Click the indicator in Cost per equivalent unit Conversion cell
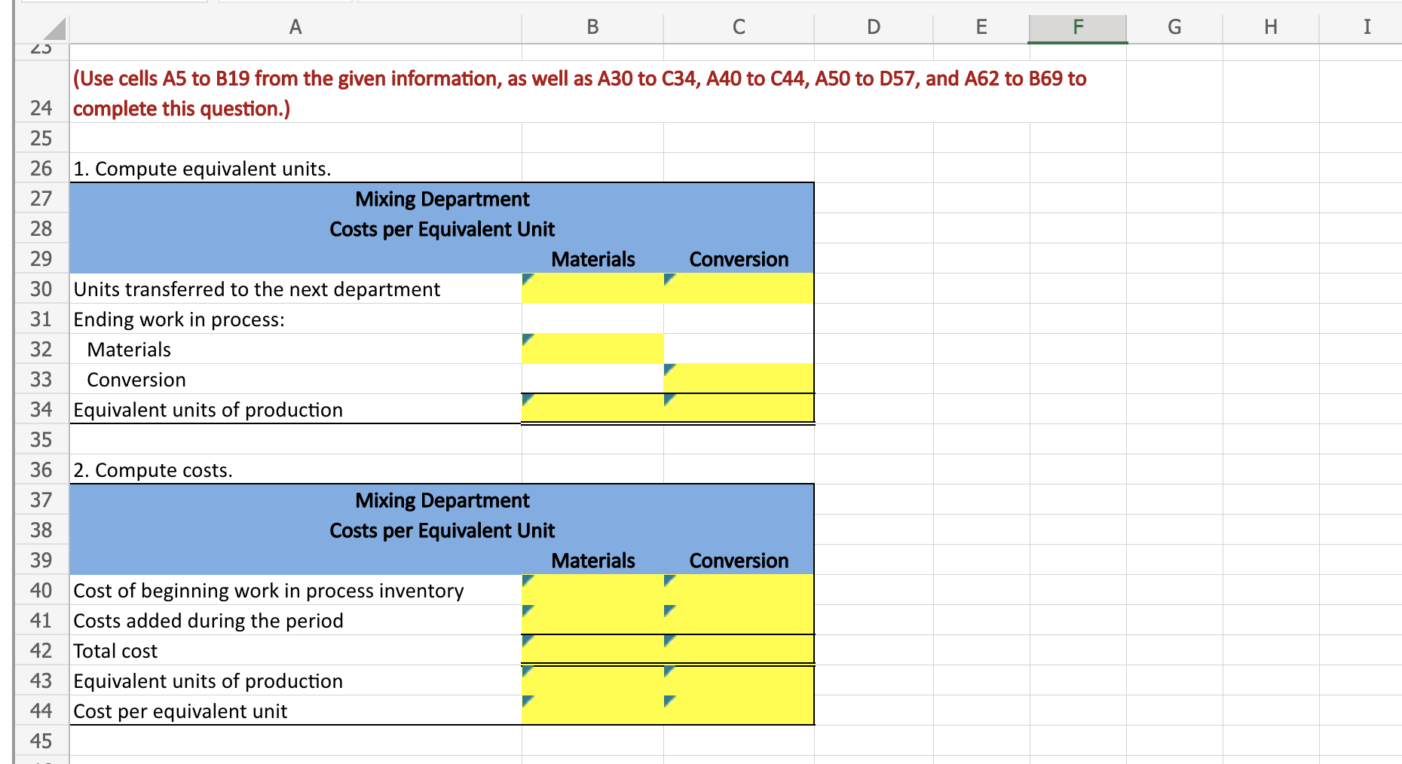The image size is (1402, 764). (669, 701)
